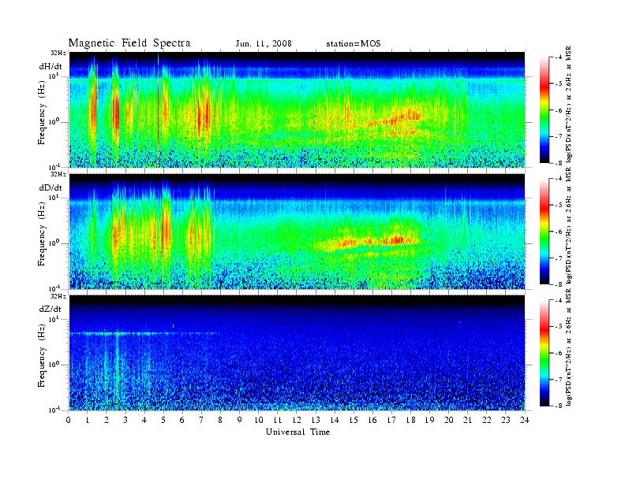625x482 pixels.
Task: Click hour "9" on the Universal Time axis
Action: [x=240, y=420]
